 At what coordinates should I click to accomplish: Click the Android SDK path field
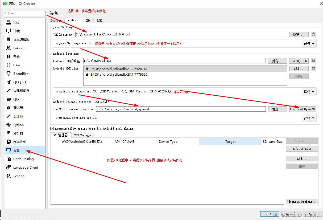(x=174, y=61)
